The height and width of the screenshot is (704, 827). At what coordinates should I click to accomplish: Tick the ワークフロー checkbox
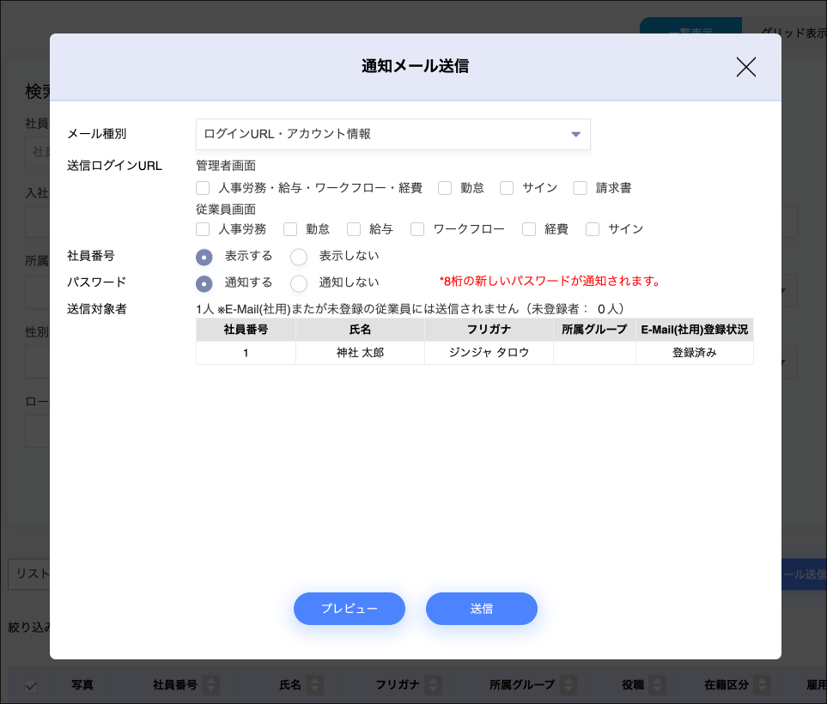click(417, 229)
